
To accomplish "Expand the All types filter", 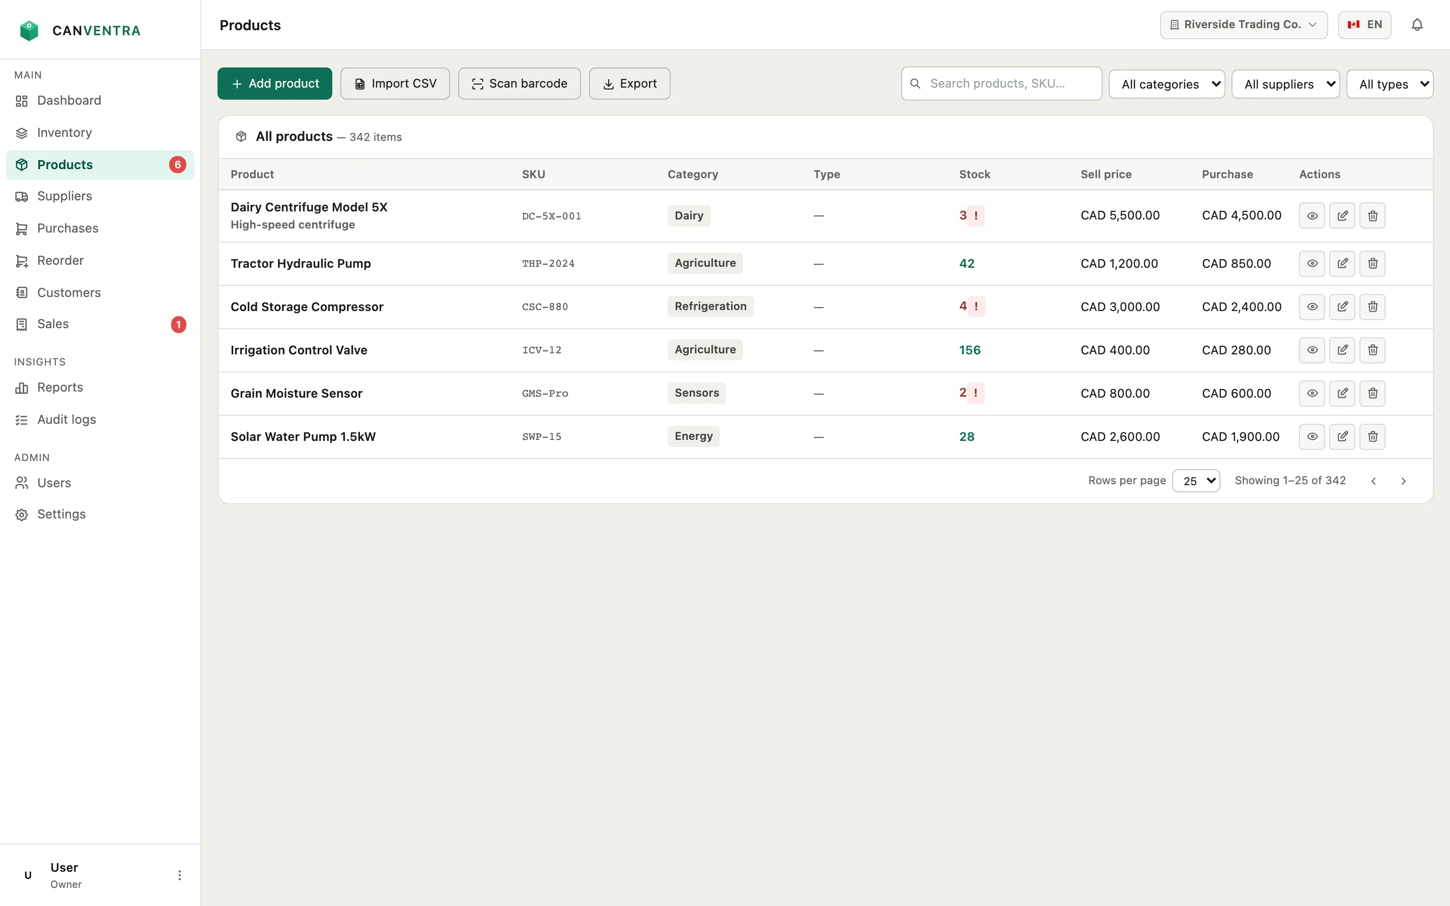I will 1389,84.
